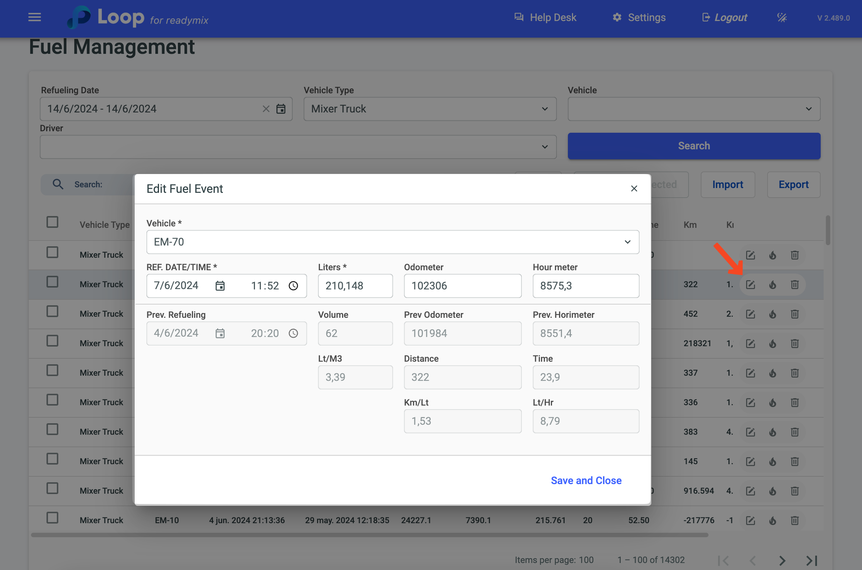Open Refueling Date range calendar picker
Screen dimensions: 862x570
[281, 109]
